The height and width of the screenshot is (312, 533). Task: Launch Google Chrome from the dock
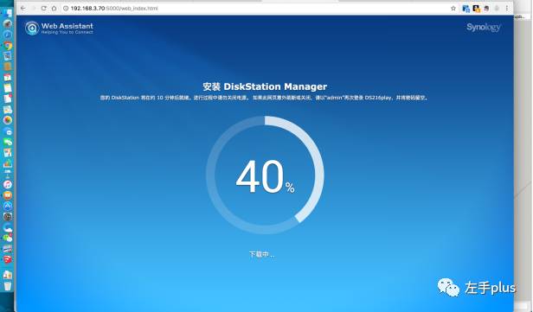(x=8, y=45)
